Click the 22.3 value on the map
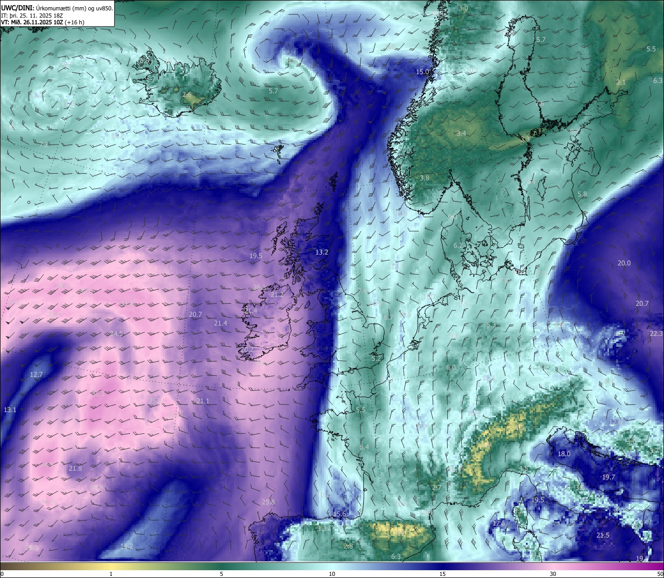 [656, 333]
